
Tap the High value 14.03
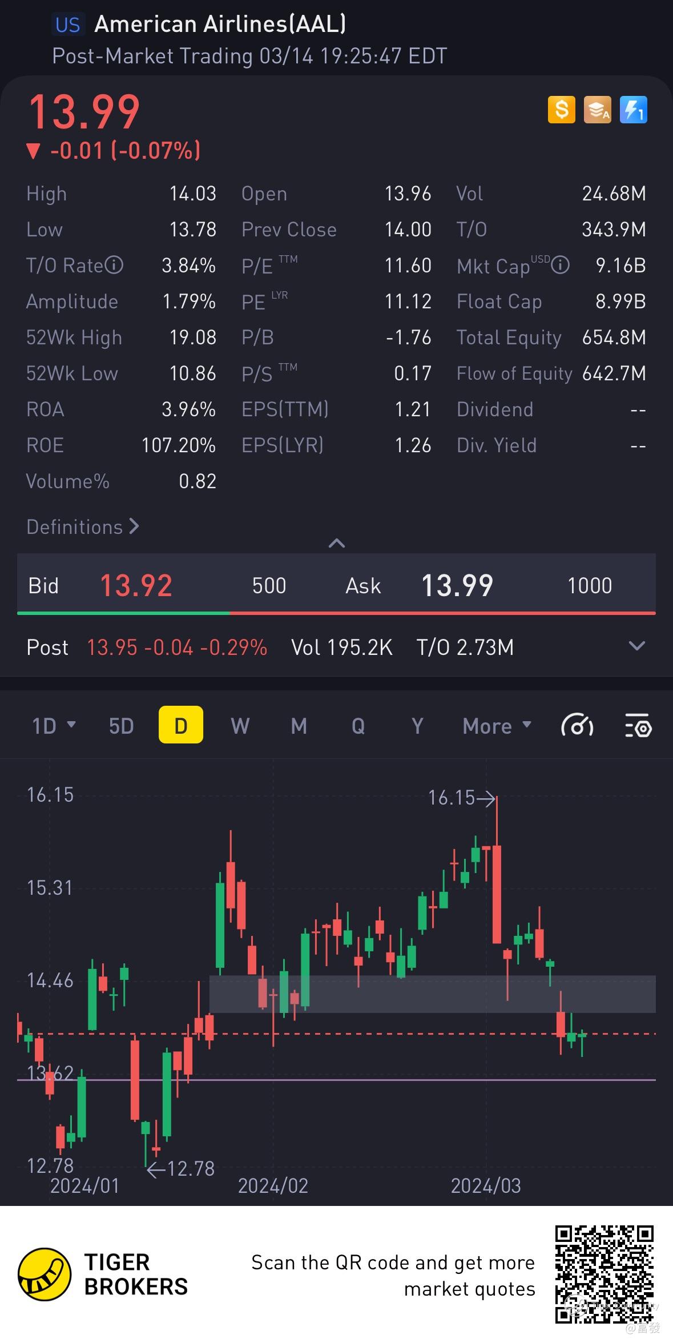[x=193, y=194]
